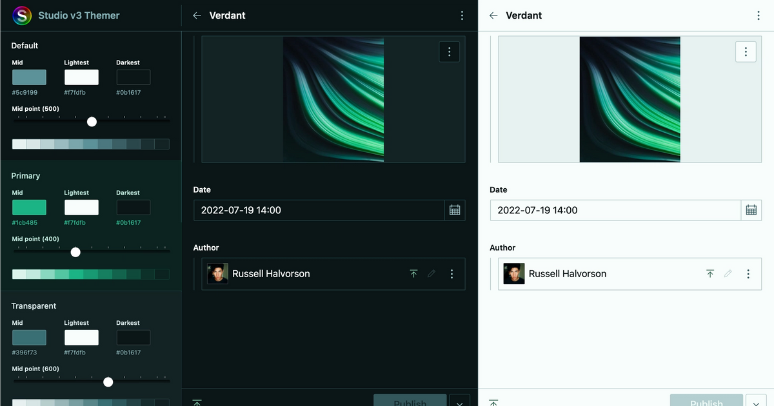Pick the Default Darkest color swatch
Image resolution: width=774 pixels, height=406 pixels.
[134, 77]
